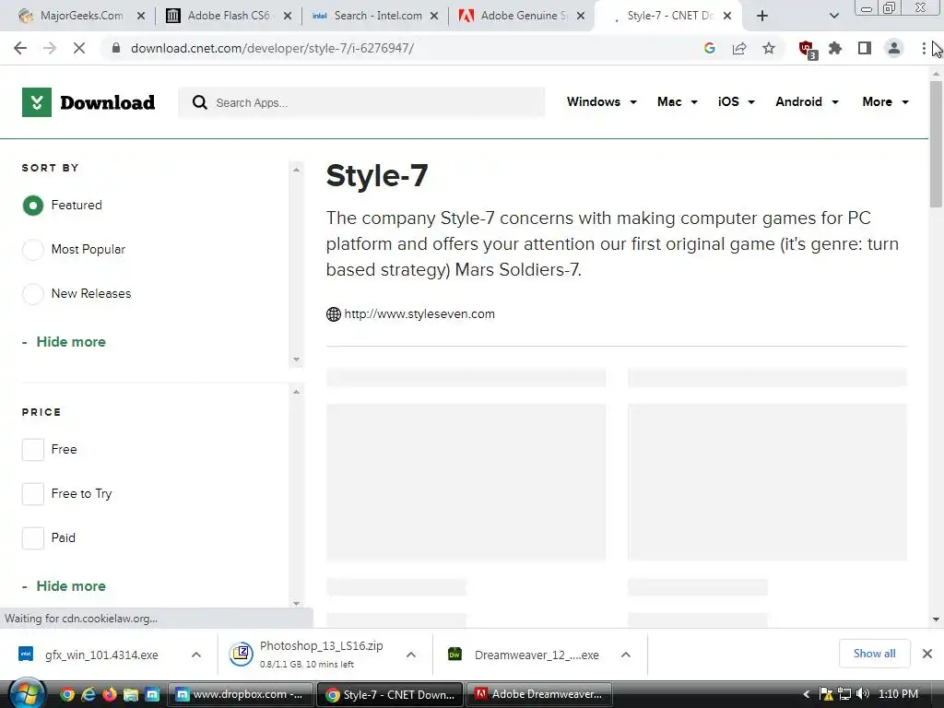Close the MajorGeeks.Com tab
The height and width of the screenshot is (708, 944).
coord(141,17)
